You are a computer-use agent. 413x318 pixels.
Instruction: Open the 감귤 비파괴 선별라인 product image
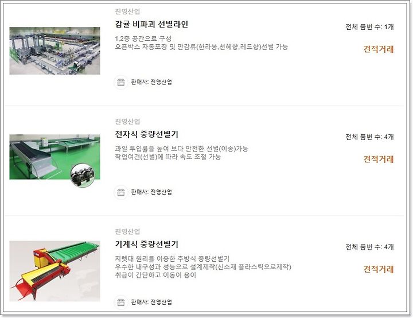pyautogui.click(x=55, y=51)
